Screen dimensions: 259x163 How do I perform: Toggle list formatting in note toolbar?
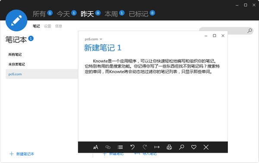(120, 147)
